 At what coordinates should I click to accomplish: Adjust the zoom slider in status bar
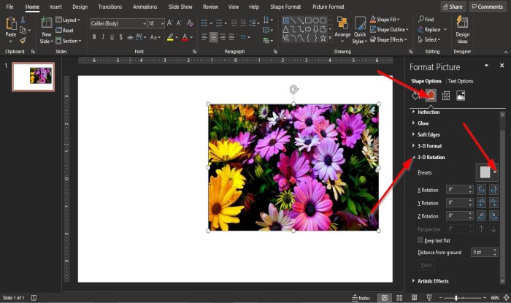(456, 298)
